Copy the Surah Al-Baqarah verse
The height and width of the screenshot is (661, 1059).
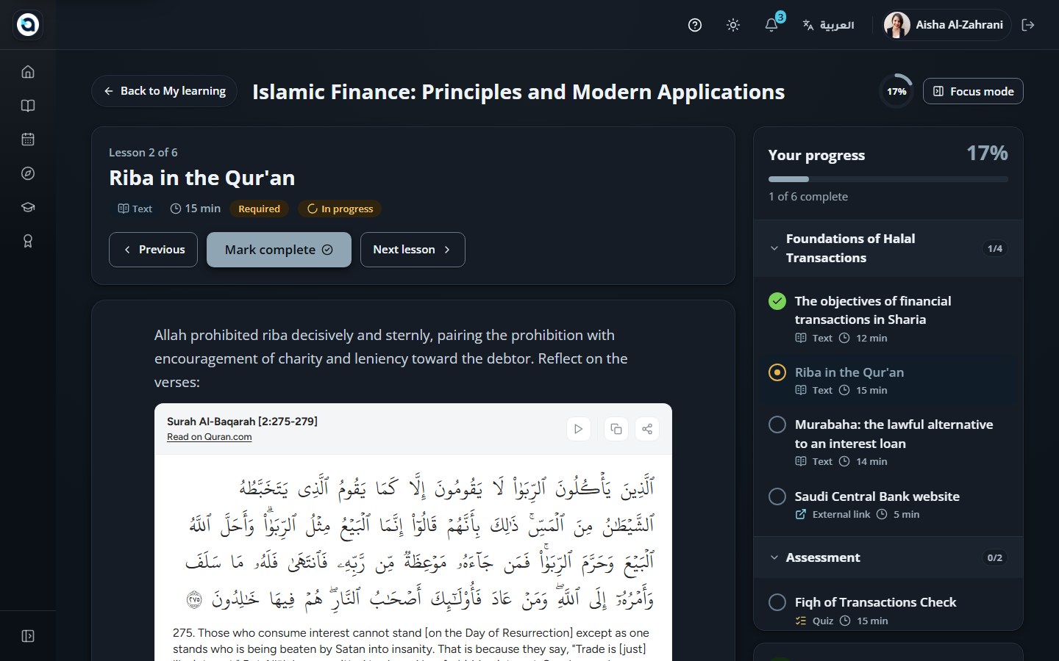(x=616, y=429)
